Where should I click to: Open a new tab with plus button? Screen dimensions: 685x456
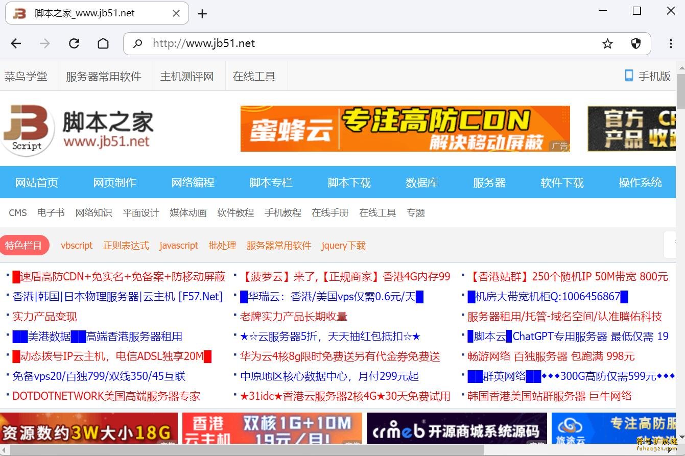202,14
